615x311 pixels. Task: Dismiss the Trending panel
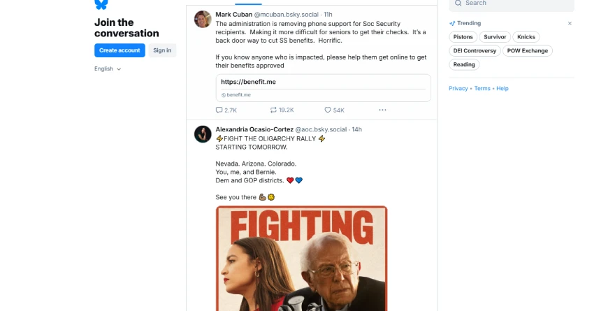570,24
